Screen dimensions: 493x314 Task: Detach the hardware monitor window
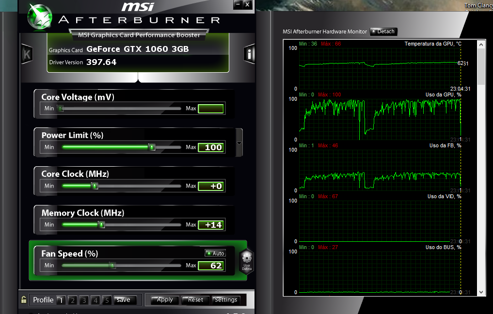pos(383,31)
